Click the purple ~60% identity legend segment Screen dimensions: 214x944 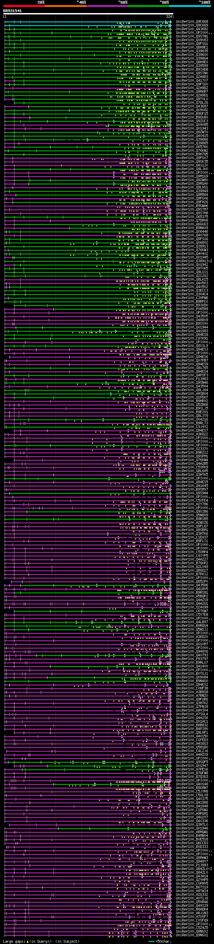tap(107, 6)
